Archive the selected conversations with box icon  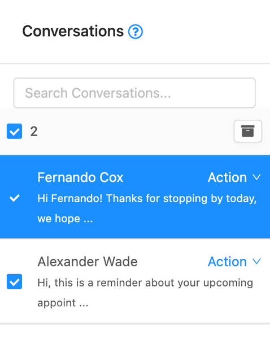248,131
